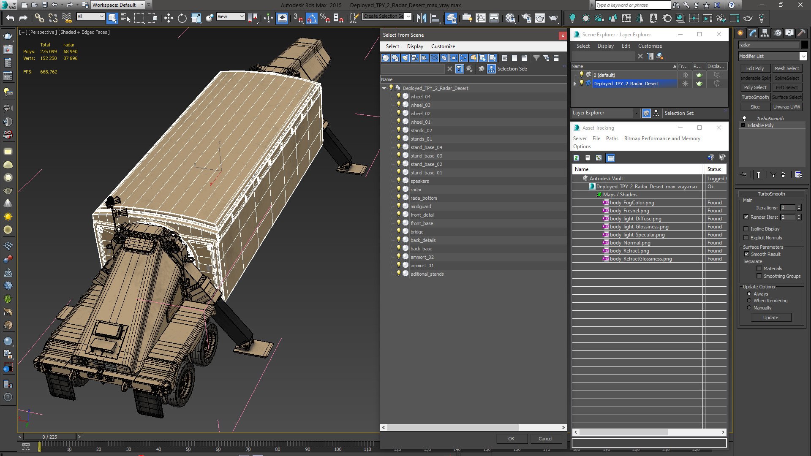The width and height of the screenshot is (811, 456).
Task: Click the Unwrap UVW modifier button
Action: pos(787,107)
